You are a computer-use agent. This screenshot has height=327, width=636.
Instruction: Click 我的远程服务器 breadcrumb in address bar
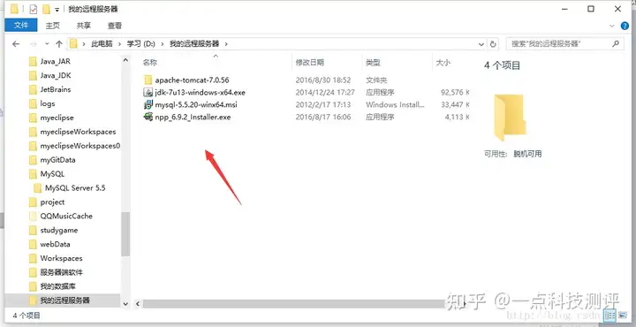pos(194,44)
